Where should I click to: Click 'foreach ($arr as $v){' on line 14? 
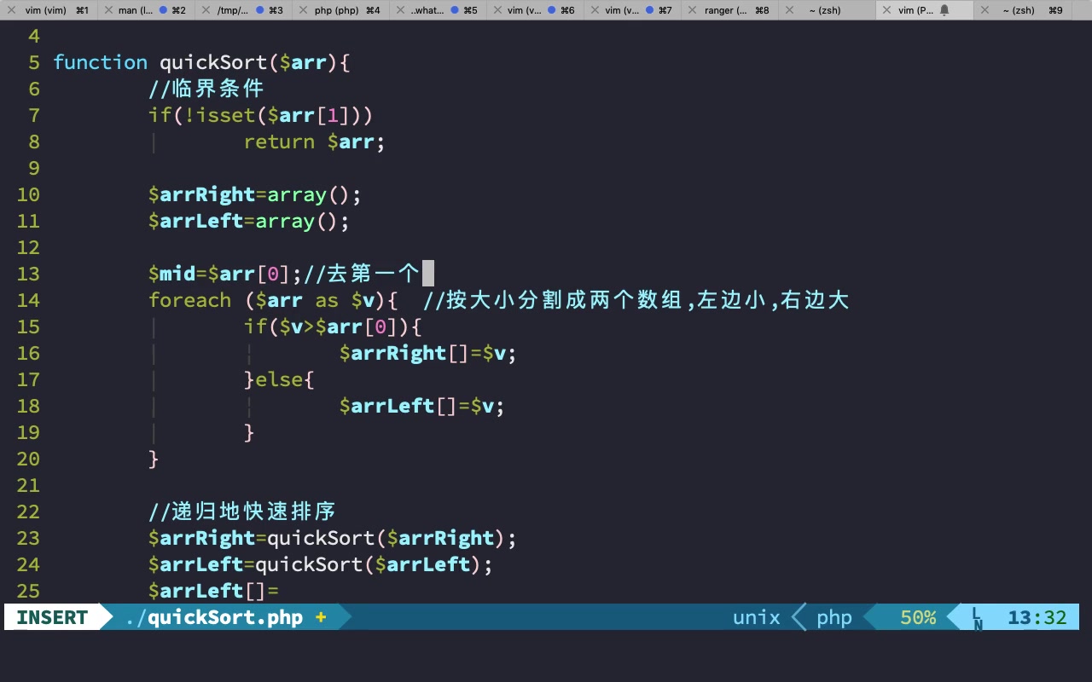click(273, 300)
